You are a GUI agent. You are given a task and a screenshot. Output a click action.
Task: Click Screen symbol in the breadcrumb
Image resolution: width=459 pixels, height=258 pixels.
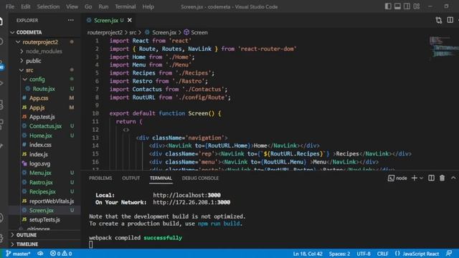196,32
